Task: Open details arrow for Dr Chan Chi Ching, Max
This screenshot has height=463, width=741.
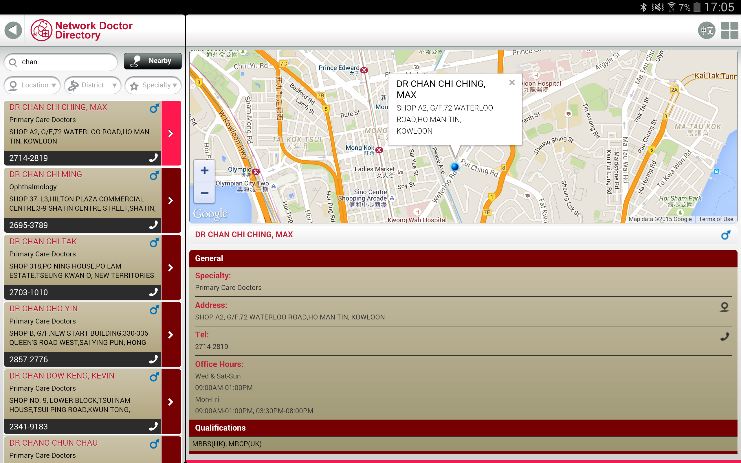Action: click(x=171, y=133)
